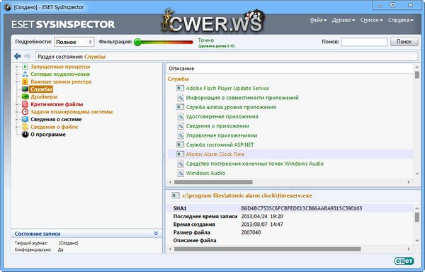The height and width of the screenshot is (272, 425).
Task: Expand the Сведения о системе node
Action: (x=17, y=120)
